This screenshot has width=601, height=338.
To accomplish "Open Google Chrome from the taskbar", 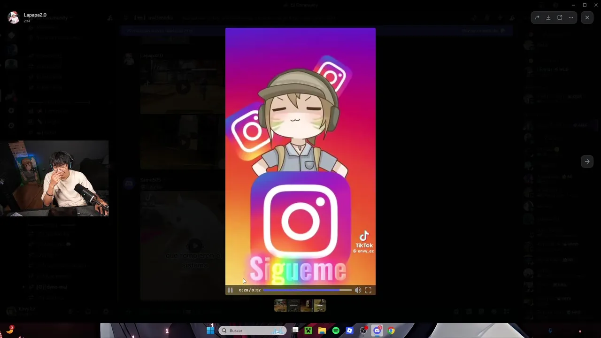I will (391, 330).
